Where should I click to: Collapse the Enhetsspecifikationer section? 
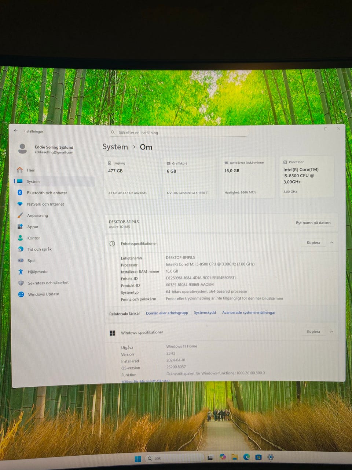(332, 243)
